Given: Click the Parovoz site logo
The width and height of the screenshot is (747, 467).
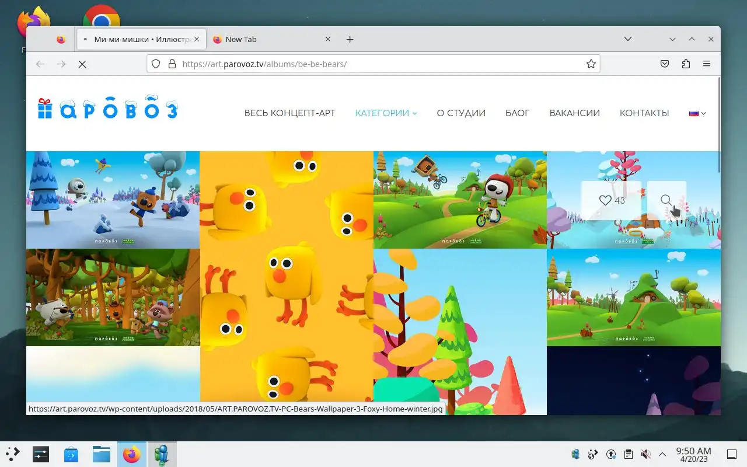Looking at the screenshot, I should [x=107, y=107].
